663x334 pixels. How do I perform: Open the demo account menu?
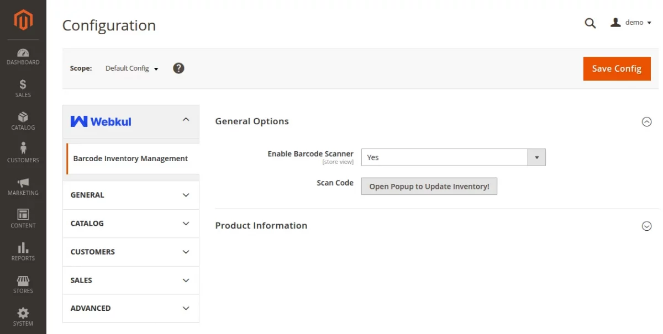pos(631,23)
